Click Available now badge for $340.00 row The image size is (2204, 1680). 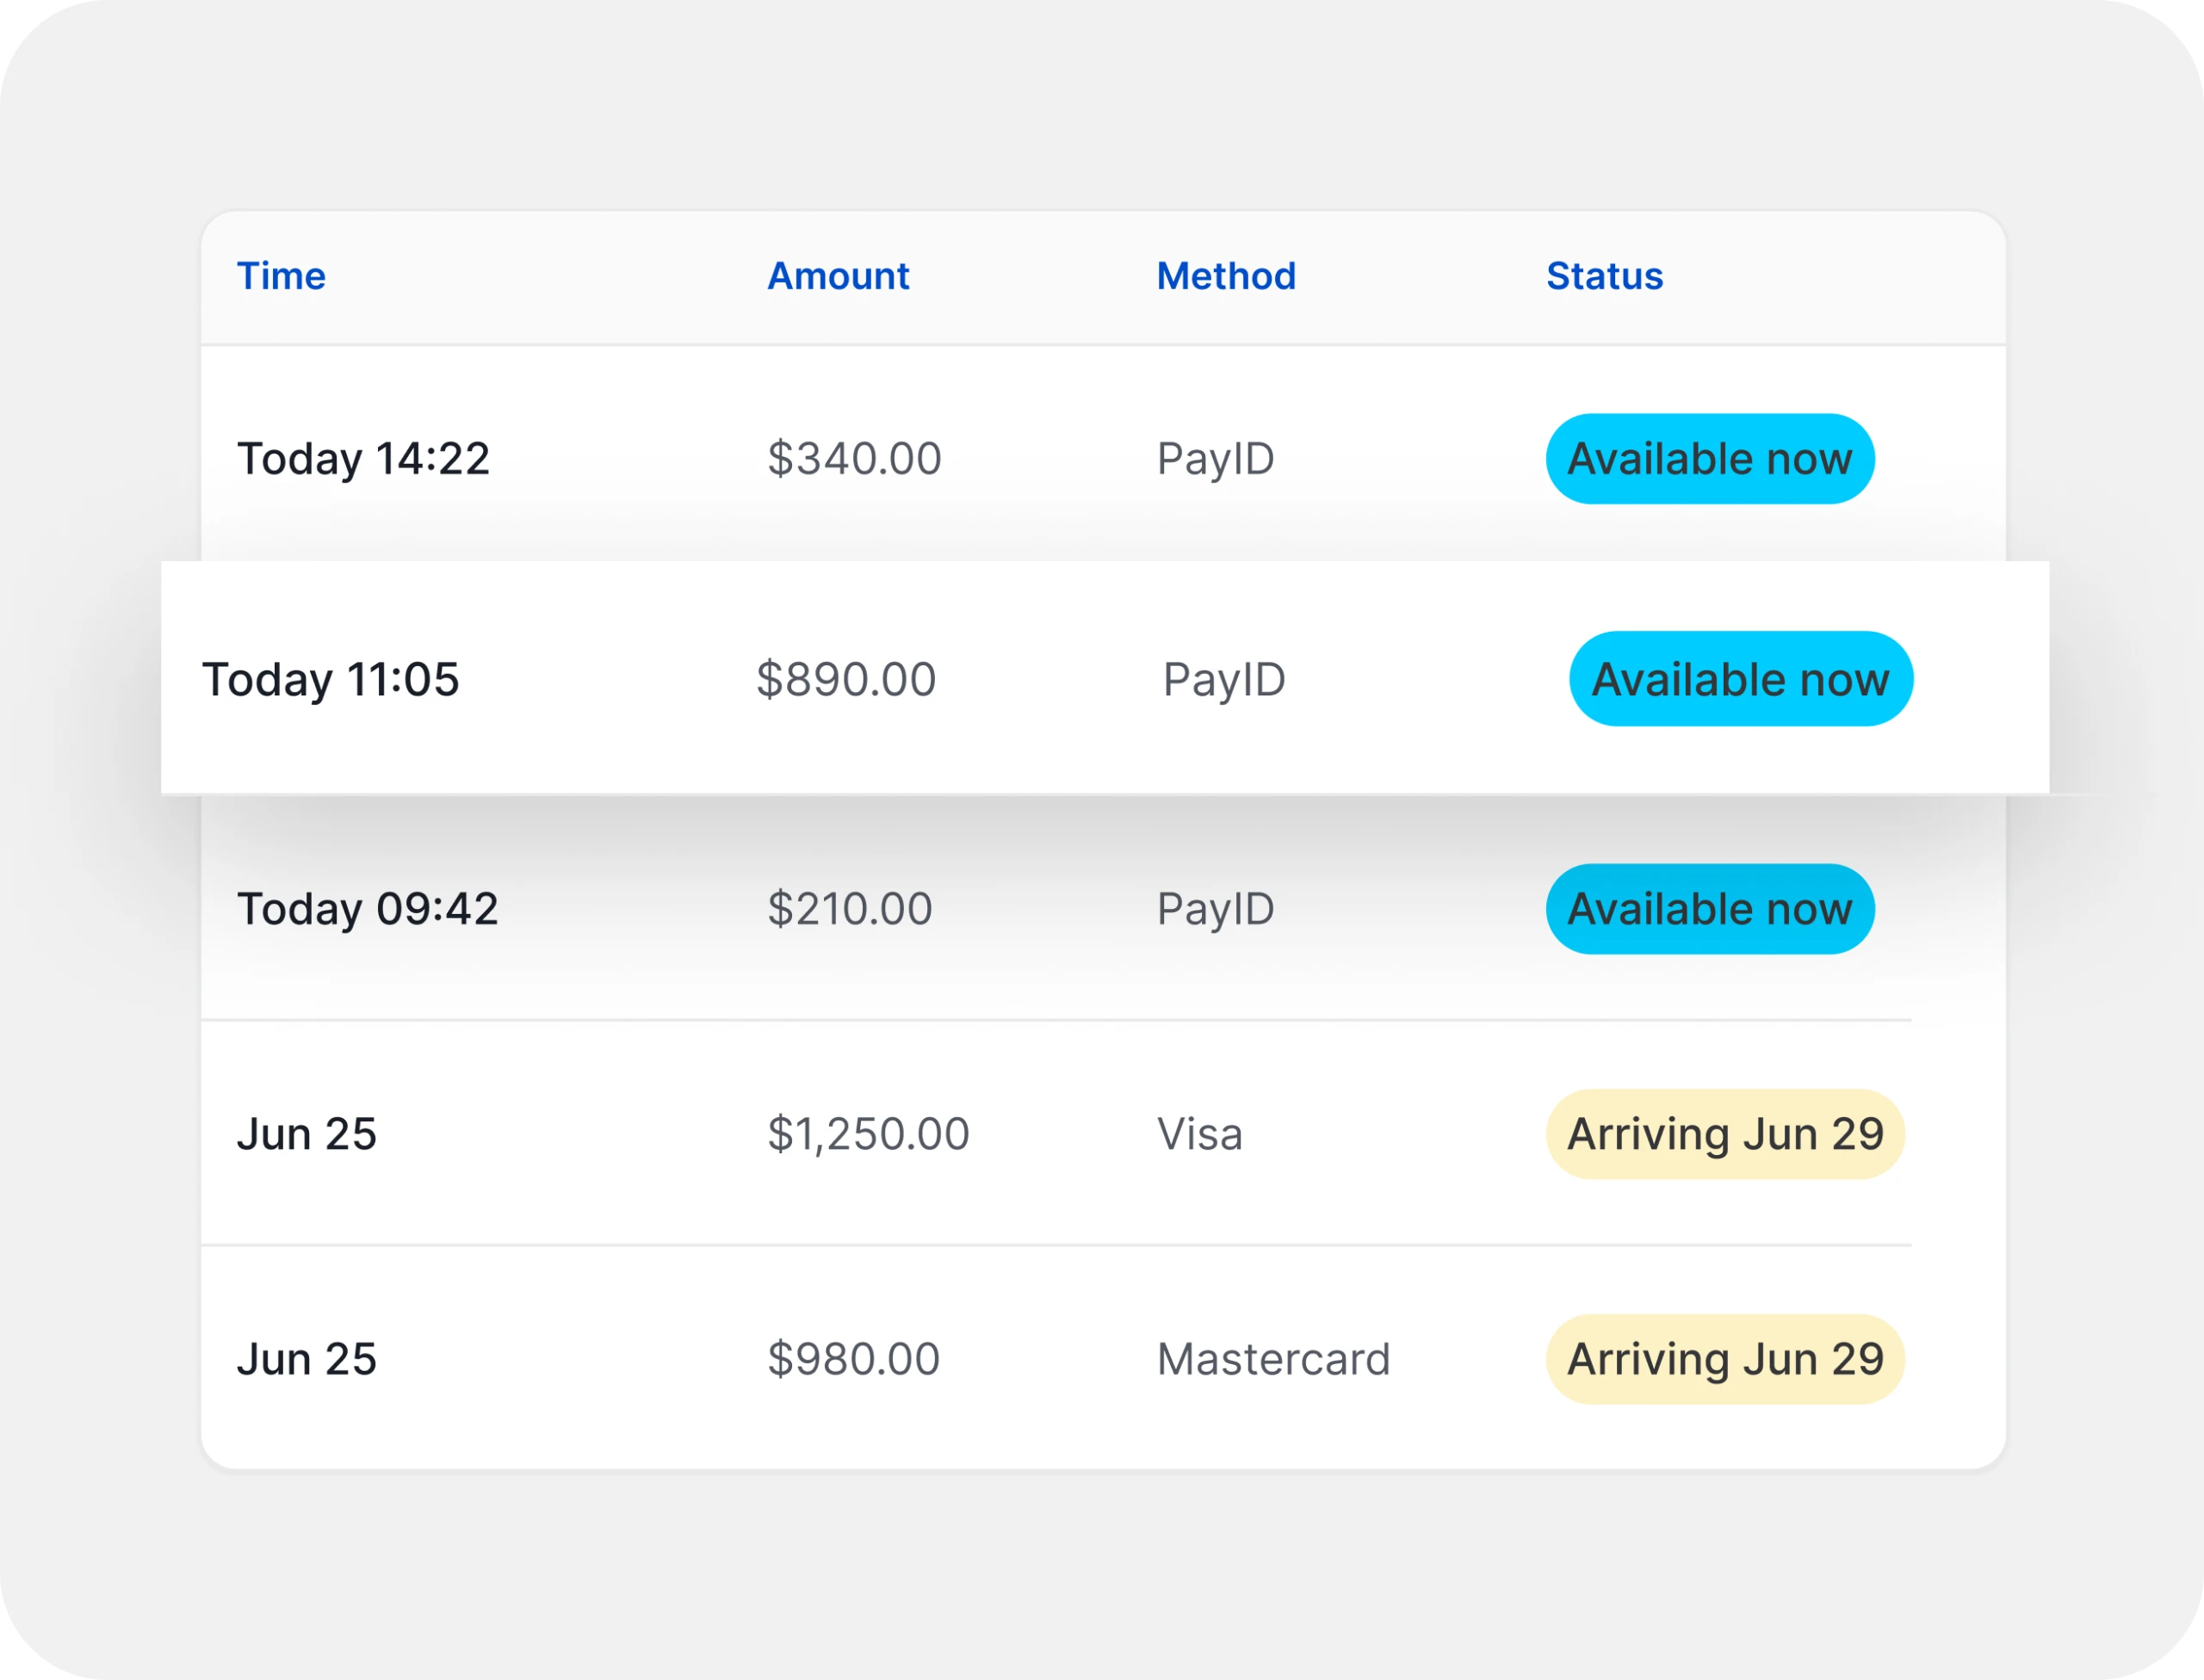pyautogui.click(x=1710, y=459)
